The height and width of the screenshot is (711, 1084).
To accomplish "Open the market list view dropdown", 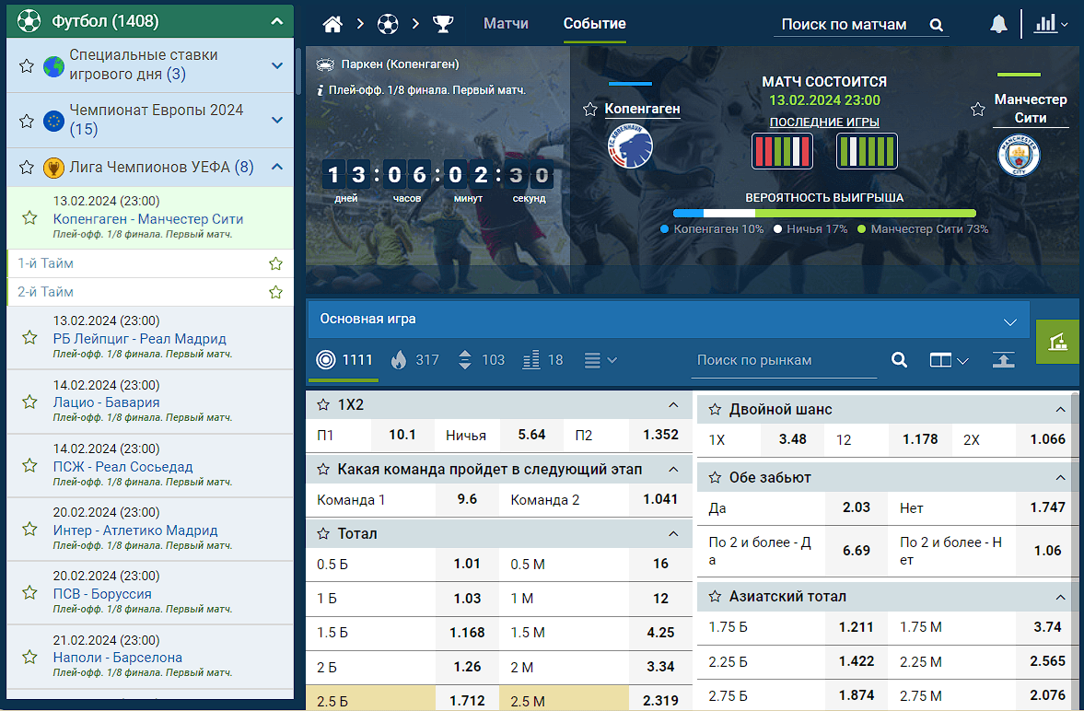I will click(600, 360).
